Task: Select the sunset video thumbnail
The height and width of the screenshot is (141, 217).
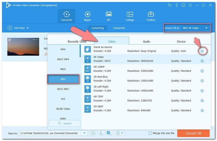Action: (x=23, y=47)
